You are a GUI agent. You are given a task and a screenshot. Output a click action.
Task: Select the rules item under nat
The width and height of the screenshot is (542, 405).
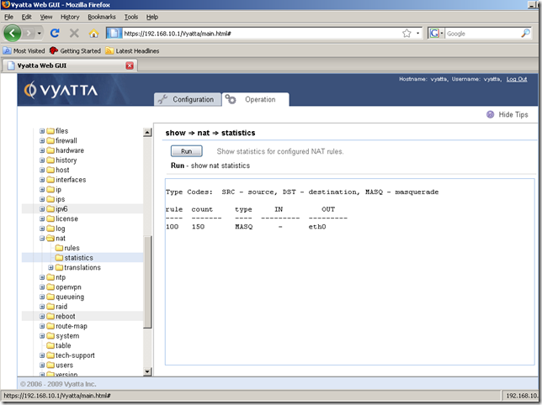pyautogui.click(x=72, y=248)
